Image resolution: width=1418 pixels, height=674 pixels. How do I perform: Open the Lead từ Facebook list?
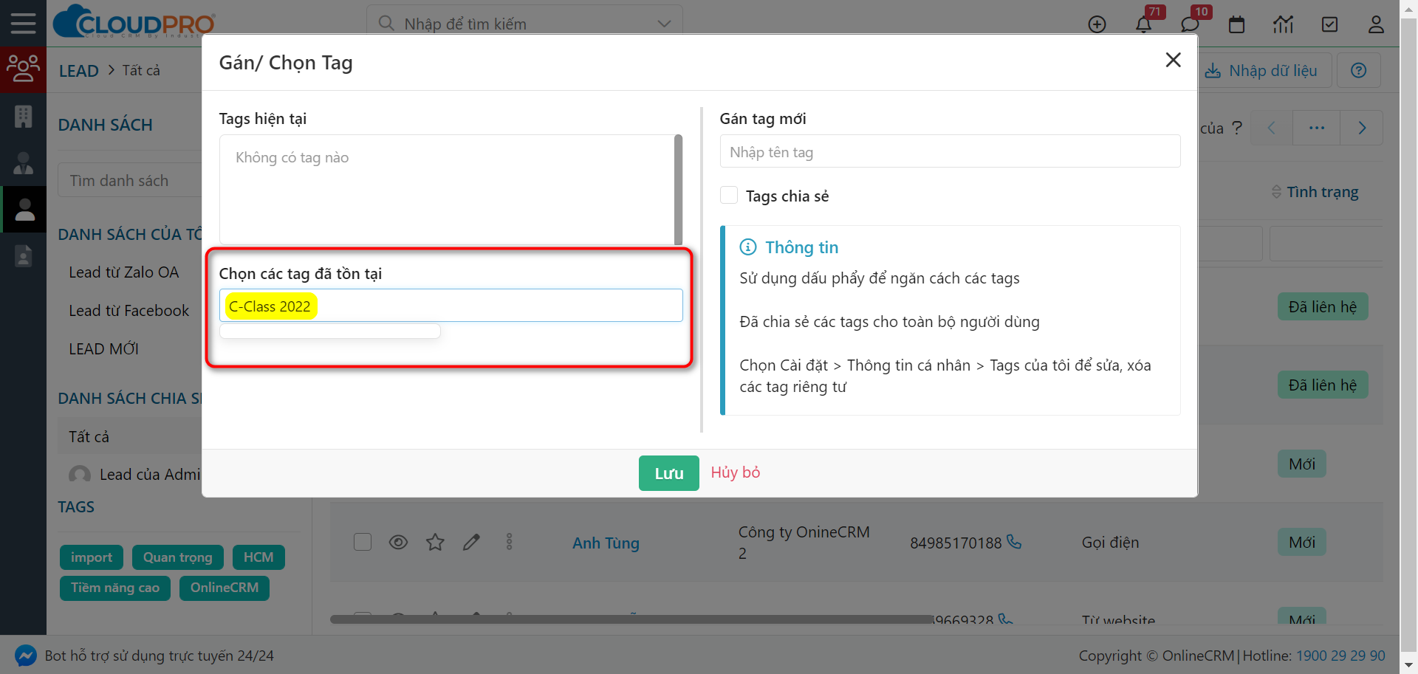click(x=129, y=311)
